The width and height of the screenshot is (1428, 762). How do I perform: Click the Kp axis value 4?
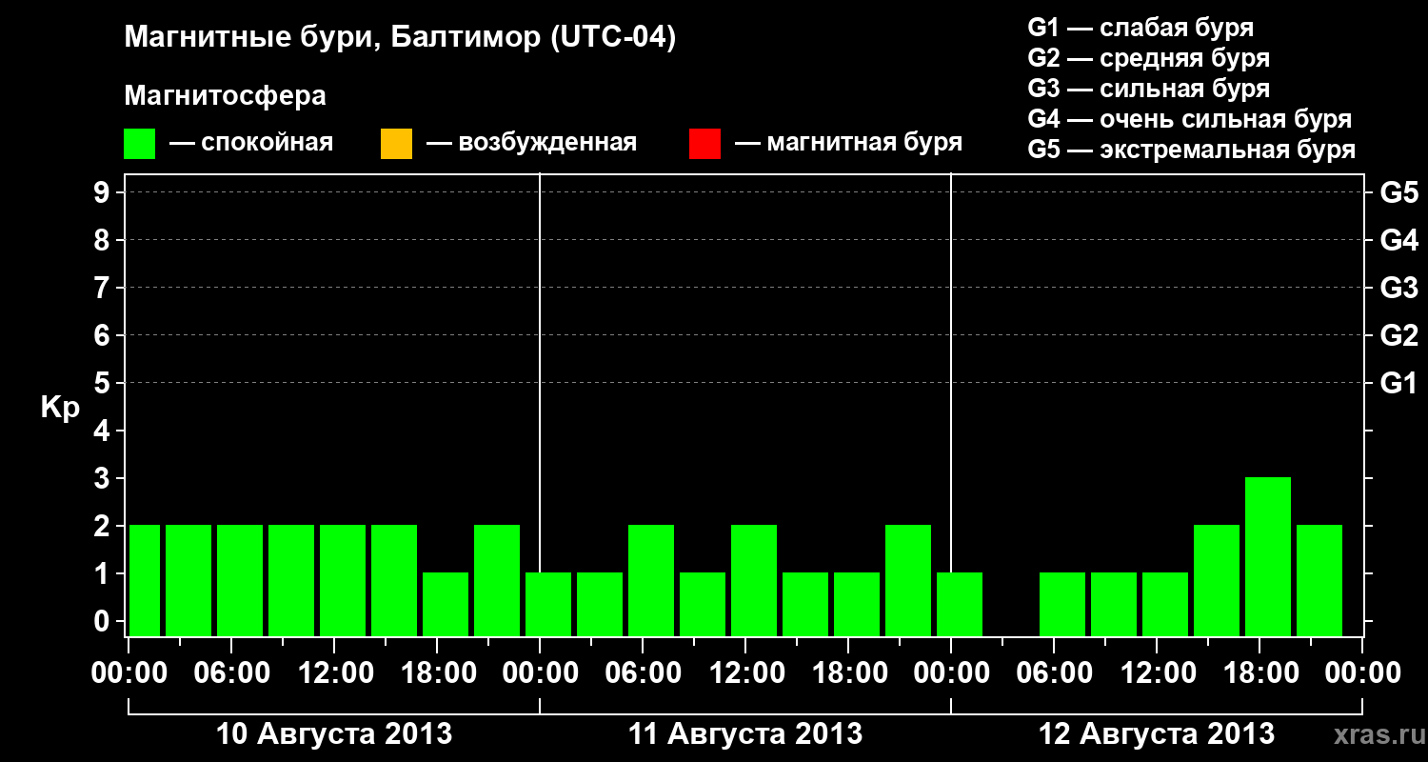coord(104,431)
